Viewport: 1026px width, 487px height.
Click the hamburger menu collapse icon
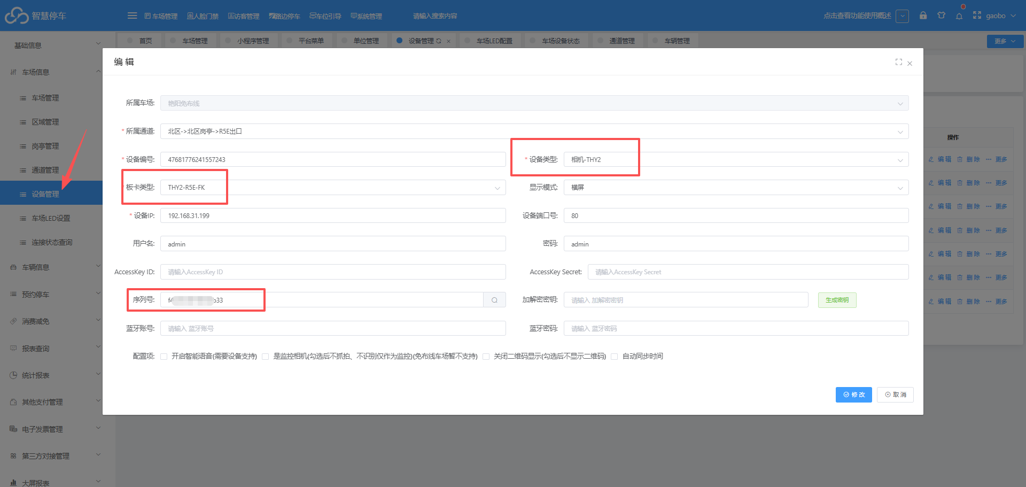[132, 16]
